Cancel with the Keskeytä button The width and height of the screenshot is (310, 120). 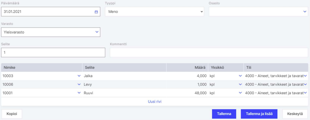point(295,114)
